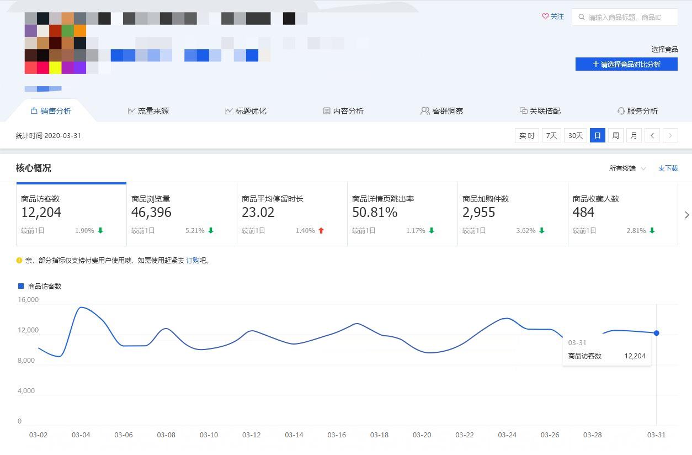Click the 关联搭配 pairing icon
The width and height of the screenshot is (692, 455).
click(523, 110)
